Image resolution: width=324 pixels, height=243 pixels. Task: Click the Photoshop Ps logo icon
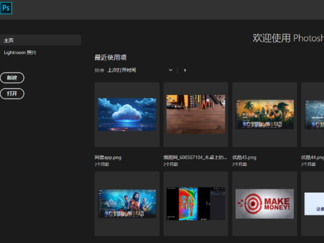coord(6,8)
